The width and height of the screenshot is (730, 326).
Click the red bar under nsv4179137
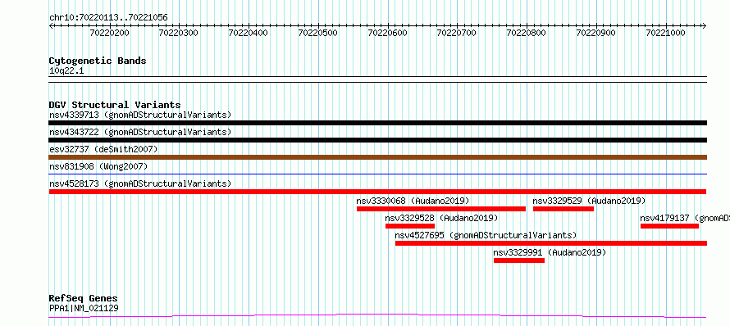669,226
